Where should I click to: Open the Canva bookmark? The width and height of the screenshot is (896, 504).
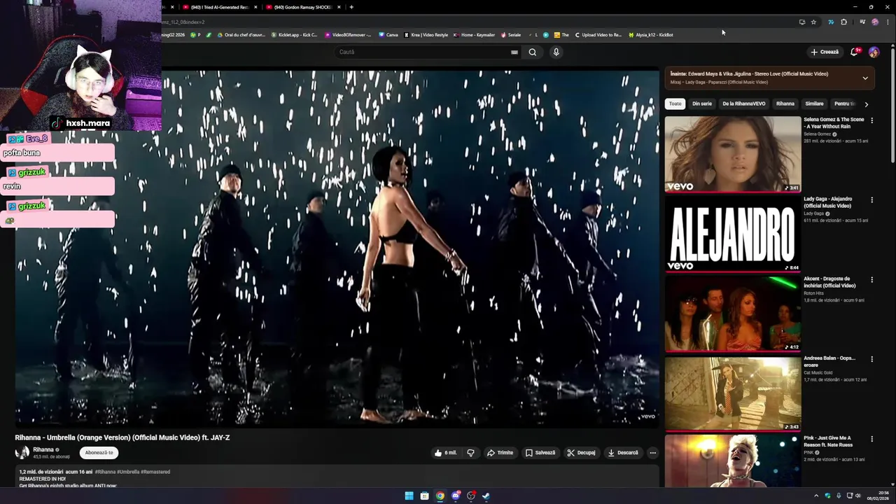pos(388,34)
